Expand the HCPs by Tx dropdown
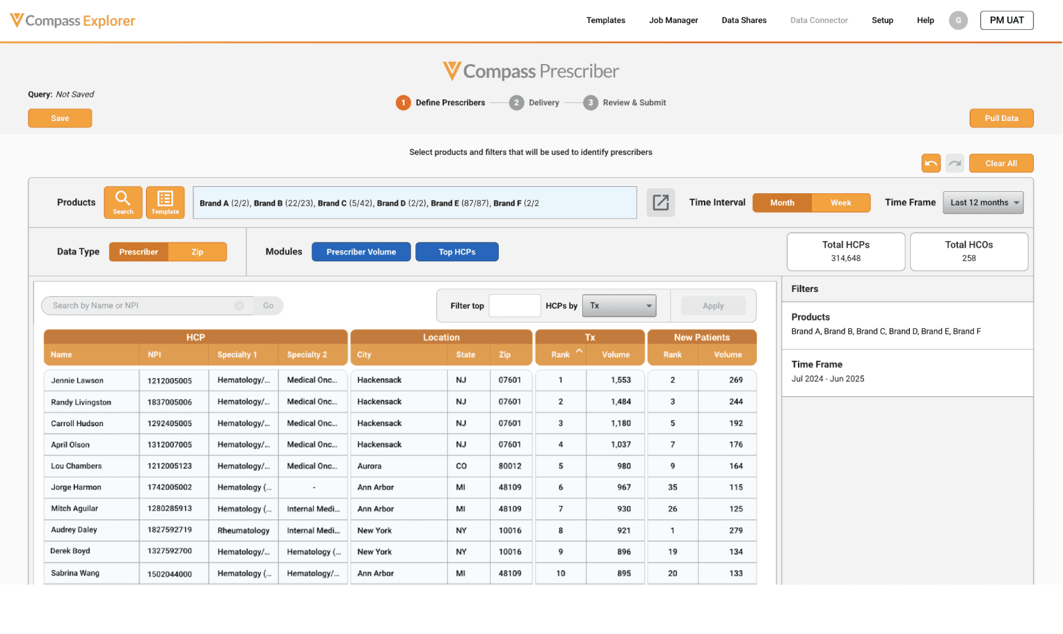This screenshot has width=1063, height=634. pos(619,306)
